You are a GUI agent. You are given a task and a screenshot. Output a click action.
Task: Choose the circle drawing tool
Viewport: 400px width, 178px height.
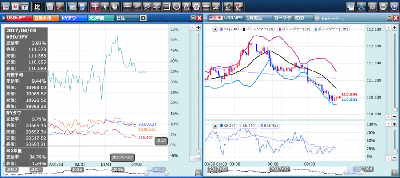click(x=176, y=6)
